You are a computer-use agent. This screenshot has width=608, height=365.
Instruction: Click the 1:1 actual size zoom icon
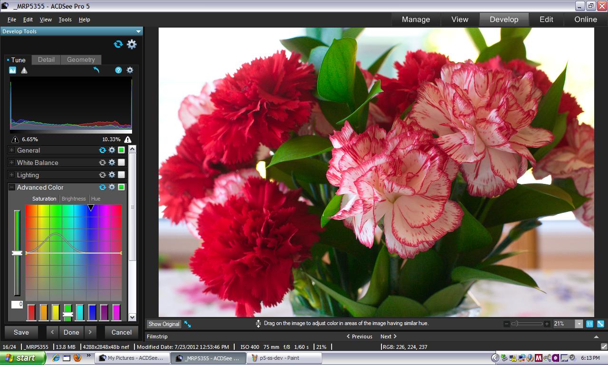(589, 324)
